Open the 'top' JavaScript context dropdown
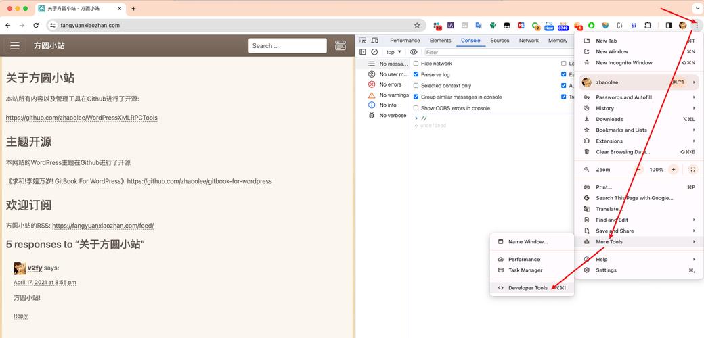This screenshot has height=338, width=704. point(394,52)
